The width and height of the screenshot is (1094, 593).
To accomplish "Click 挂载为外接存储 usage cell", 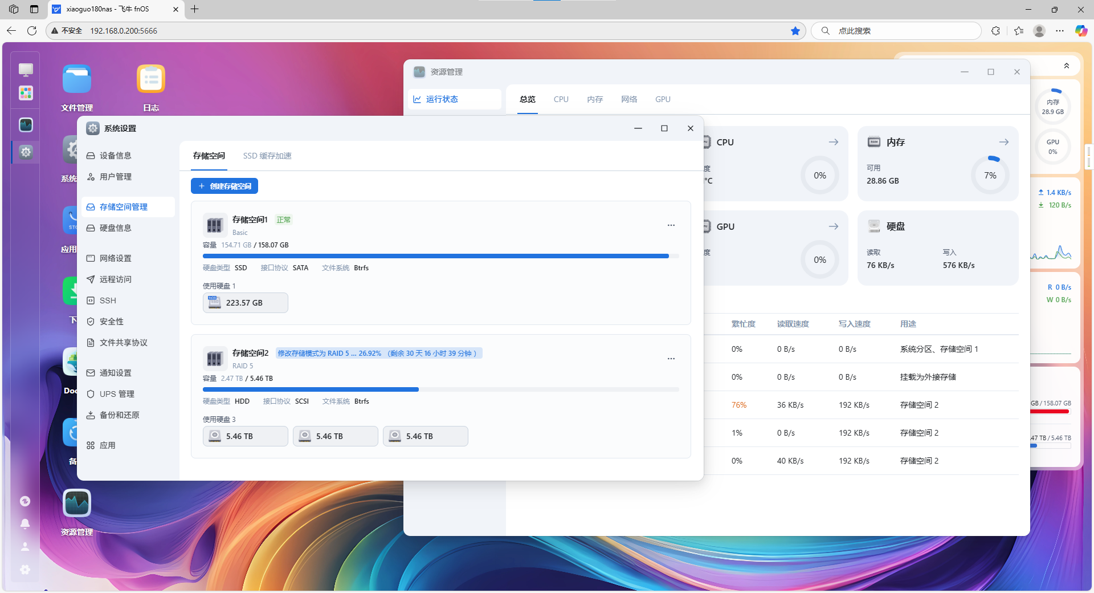I will point(928,377).
